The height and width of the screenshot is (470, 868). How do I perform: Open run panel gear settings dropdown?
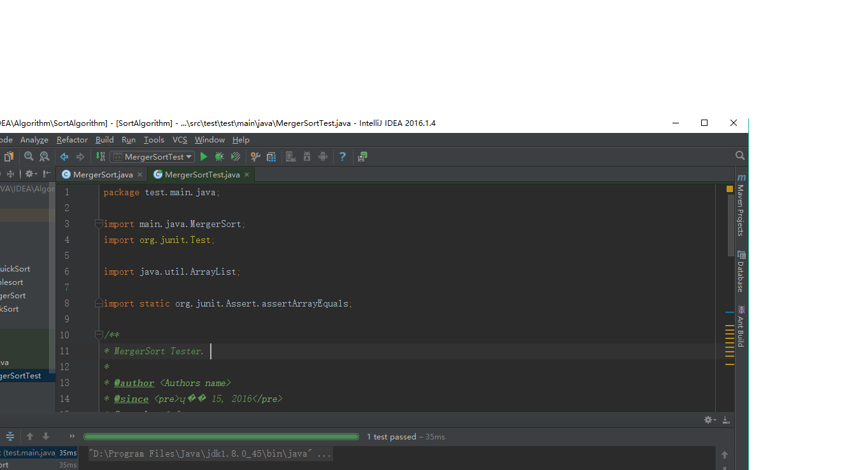(709, 420)
